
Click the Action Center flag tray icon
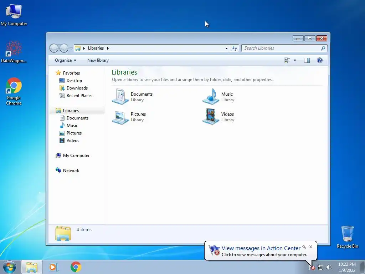tap(312, 267)
